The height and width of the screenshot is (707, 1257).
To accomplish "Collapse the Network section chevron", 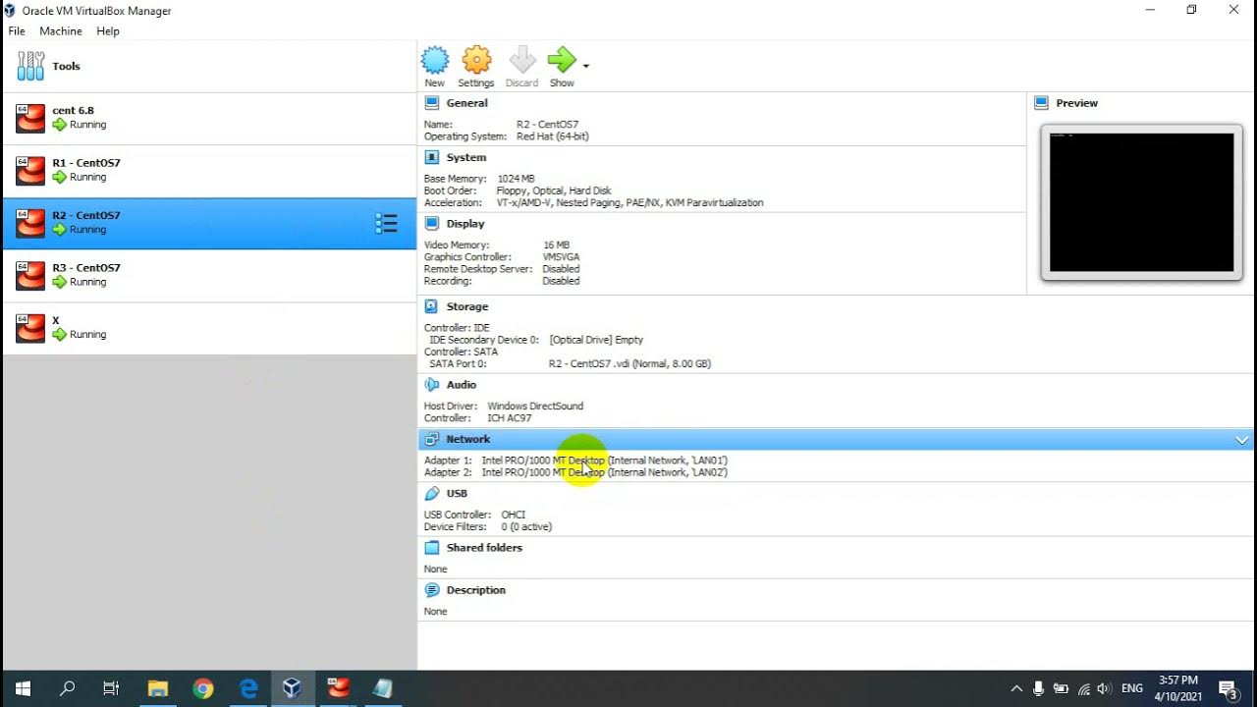I will click(x=1242, y=440).
